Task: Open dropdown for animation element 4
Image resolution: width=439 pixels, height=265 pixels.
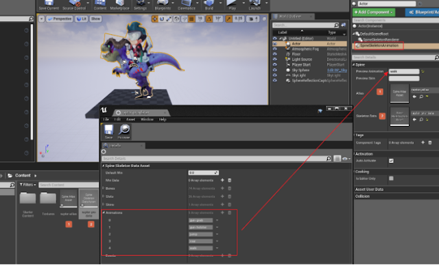Action: tap(217, 248)
